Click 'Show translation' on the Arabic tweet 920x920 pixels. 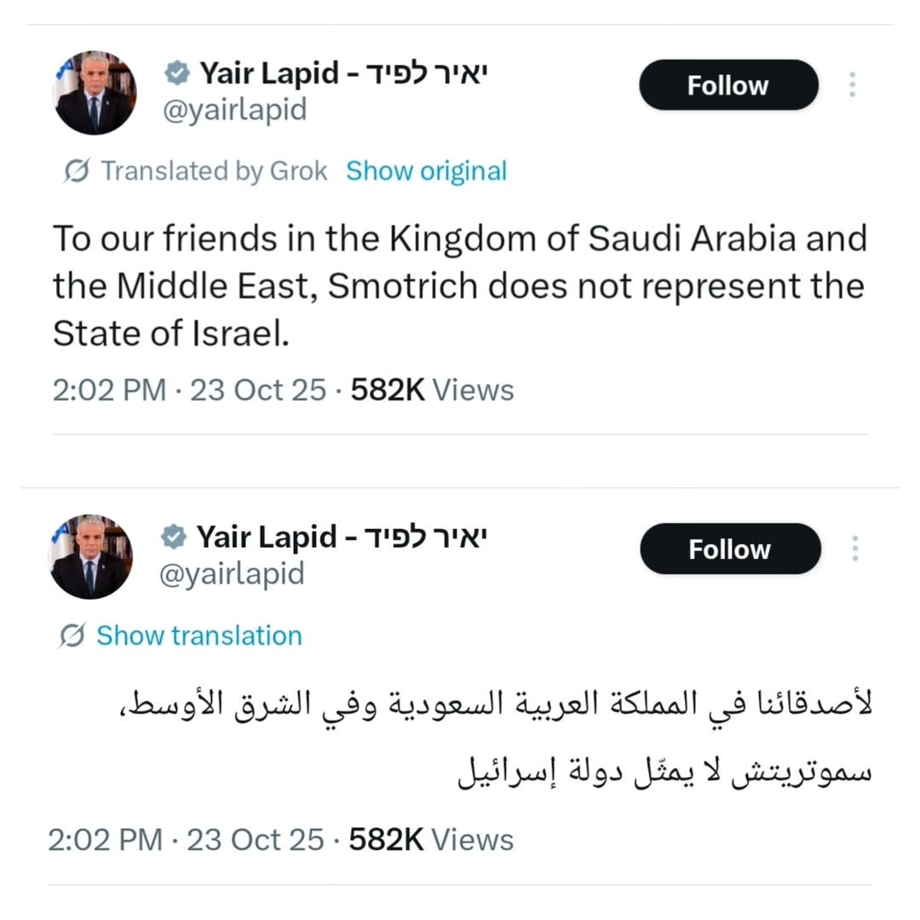(x=199, y=635)
